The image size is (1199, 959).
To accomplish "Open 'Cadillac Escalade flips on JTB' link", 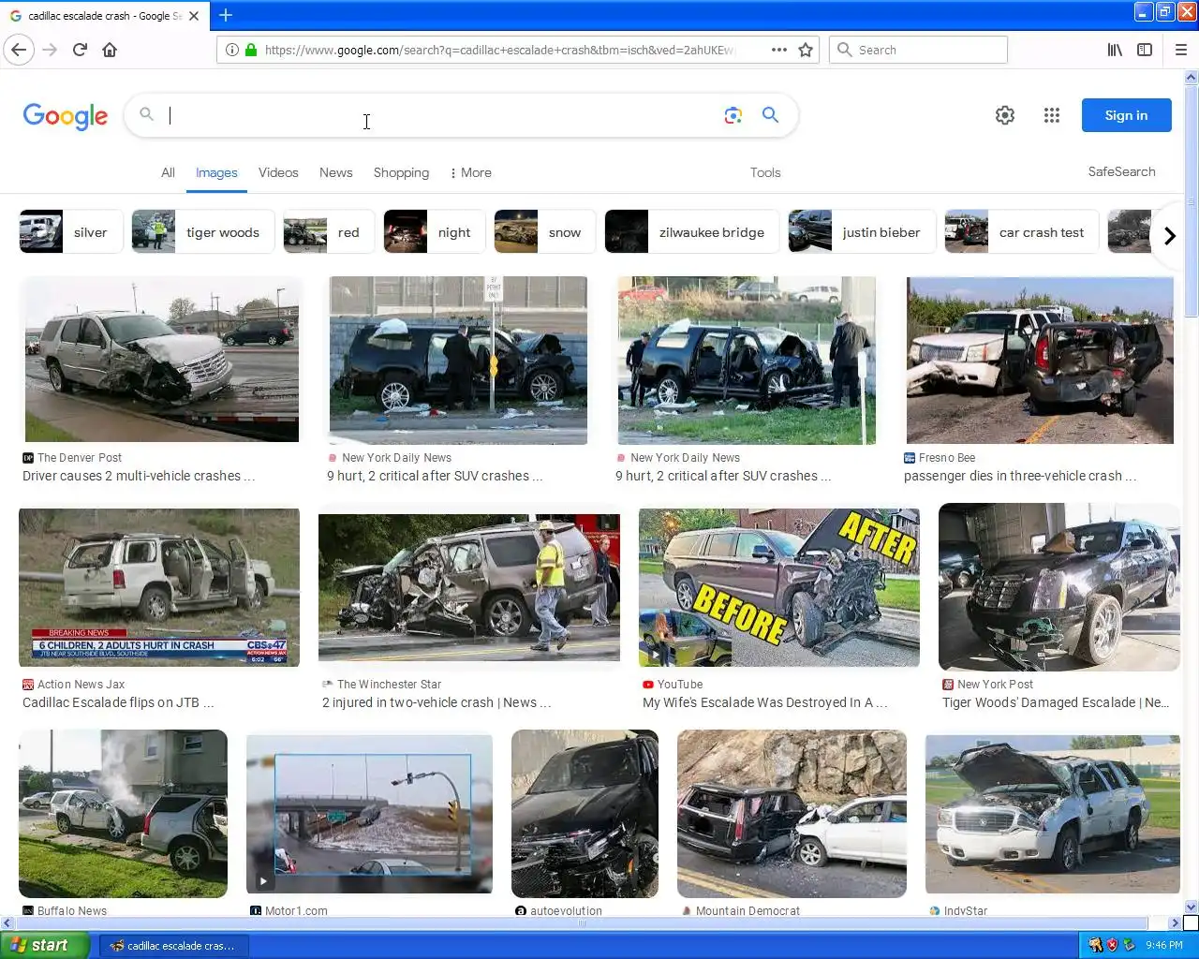I will click(118, 702).
